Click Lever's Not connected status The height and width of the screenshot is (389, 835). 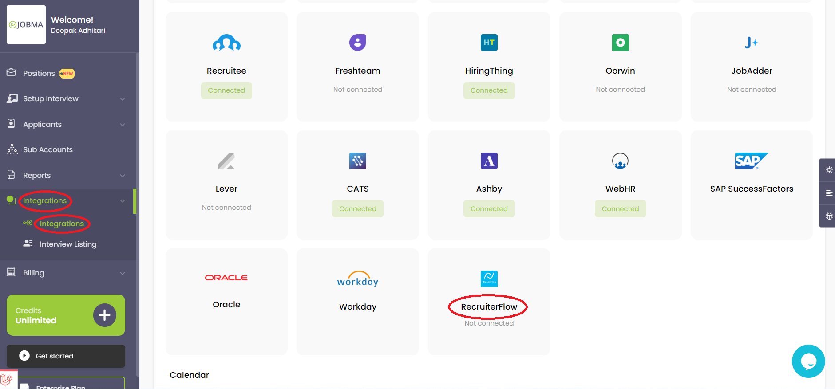click(x=226, y=208)
